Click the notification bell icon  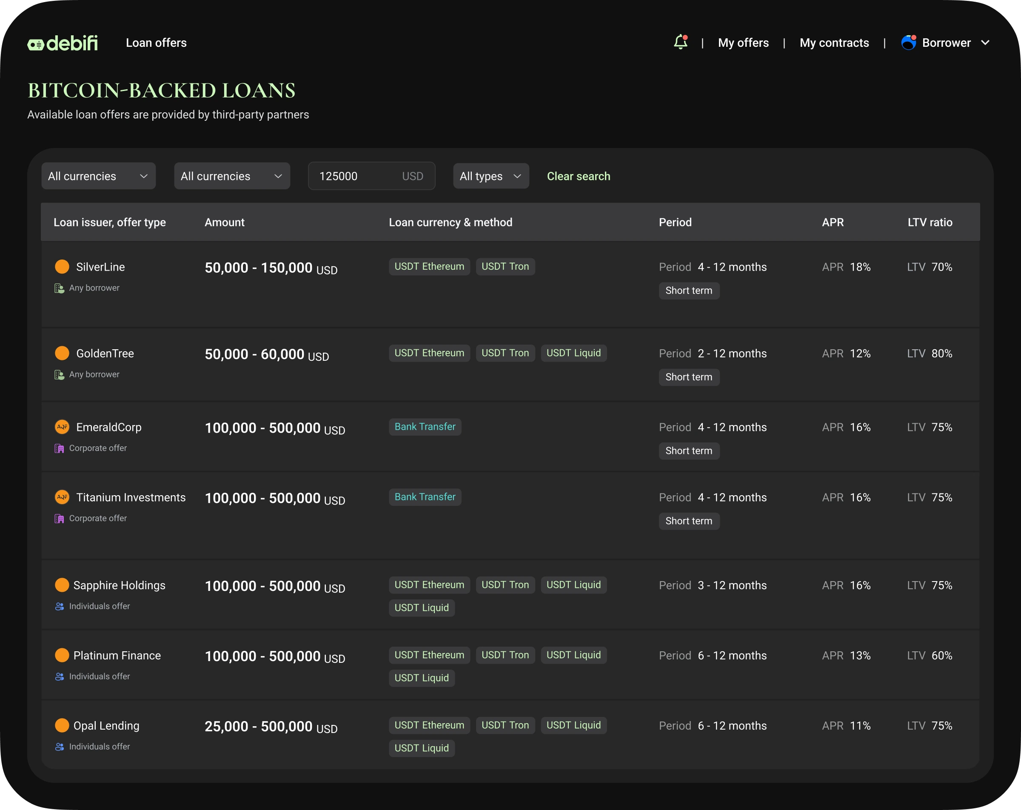[680, 42]
